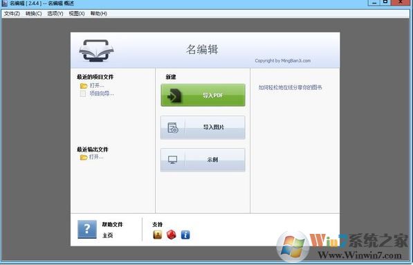Launch the 项目向导... link
The height and width of the screenshot is (265, 413).
coord(102,93)
